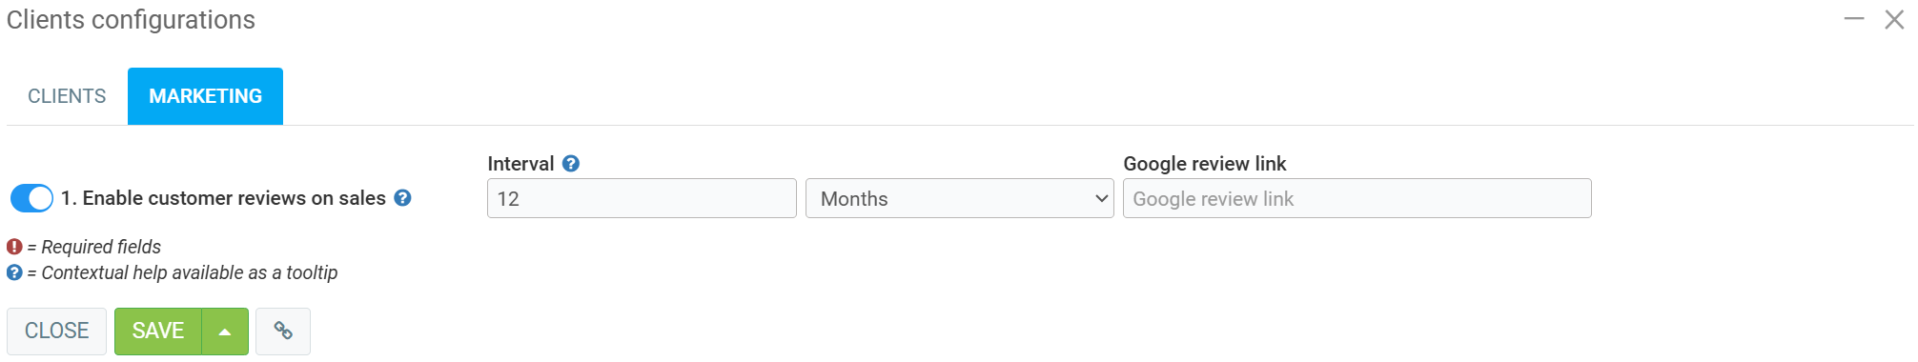Focus the Interval number input field
This screenshot has height=362, width=1918.
[x=642, y=198]
